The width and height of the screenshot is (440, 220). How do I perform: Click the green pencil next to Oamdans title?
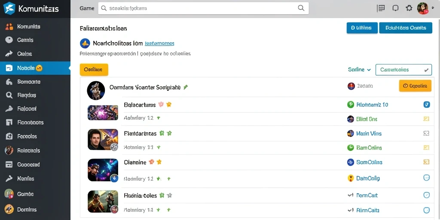pos(186,87)
